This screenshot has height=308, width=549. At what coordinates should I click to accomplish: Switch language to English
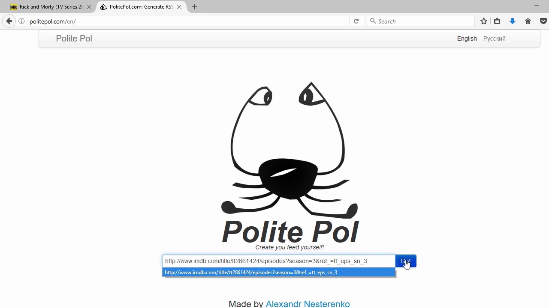[x=467, y=38]
